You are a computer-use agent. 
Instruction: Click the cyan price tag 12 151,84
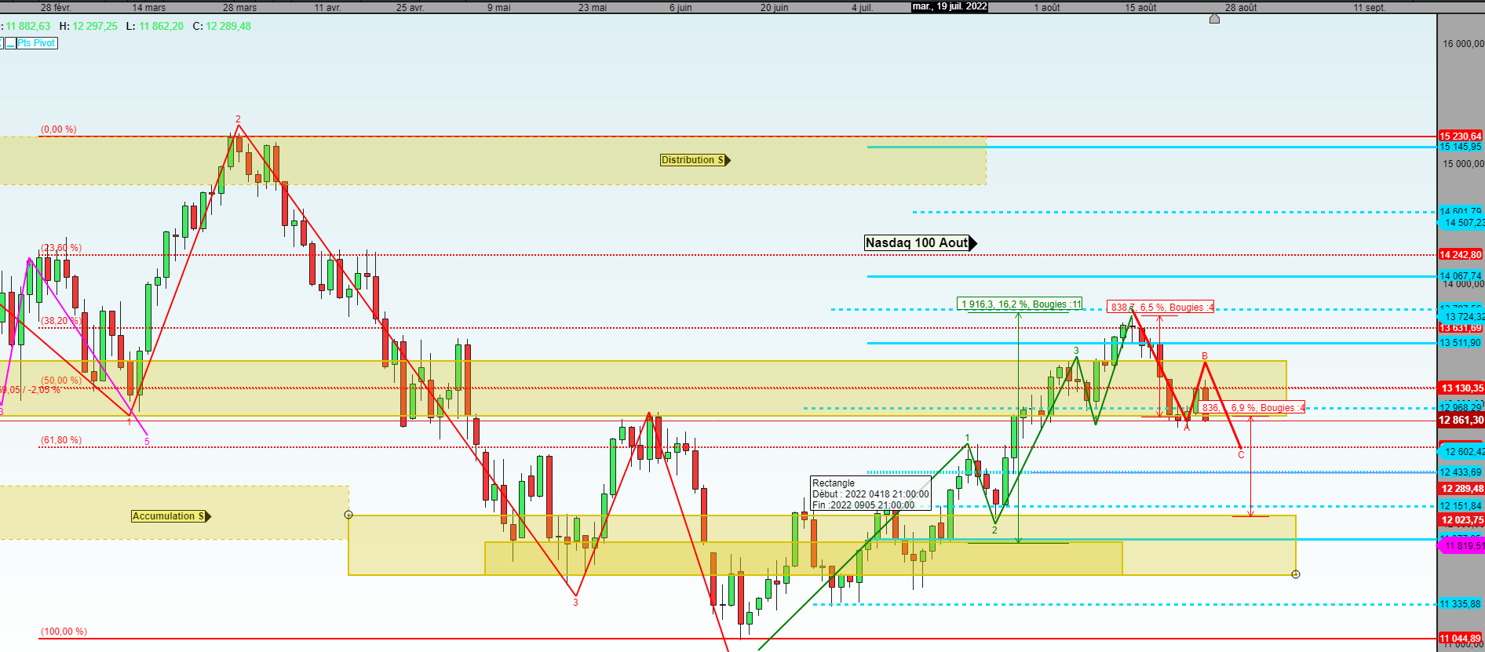[1461, 506]
